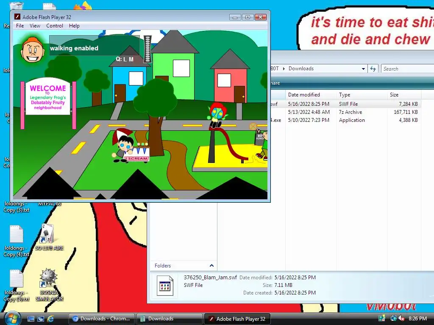434x325 pixels.
Task: Open the Control menu in Flash Player
Action: pyautogui.click(x=55, y=26)
